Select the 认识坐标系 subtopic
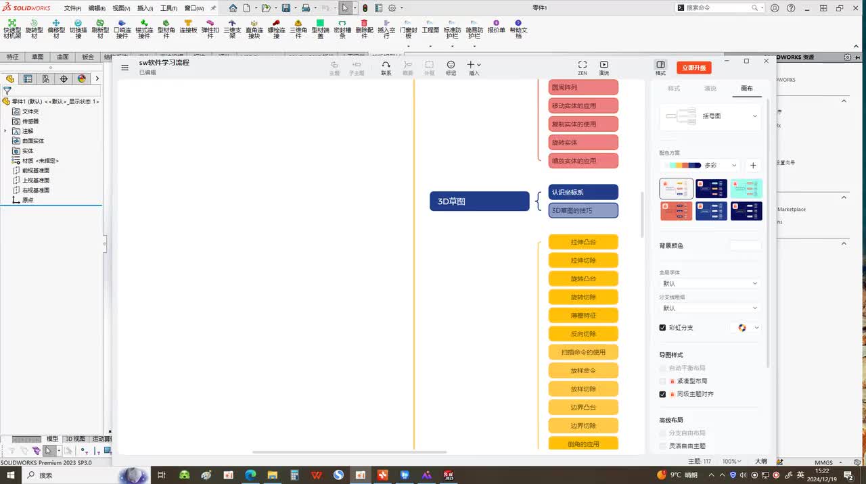Screen dimensions: 866x484 (583, 192)
